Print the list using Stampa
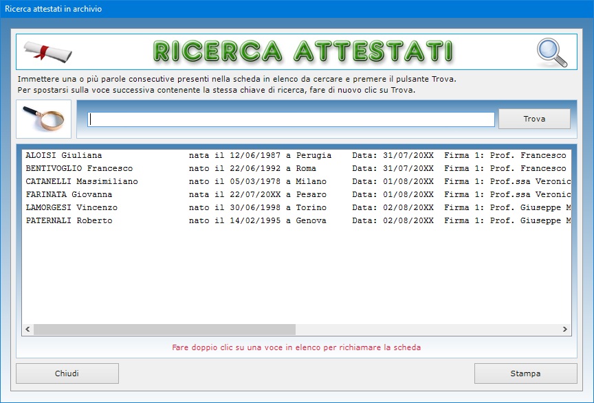 tap(525, 373)
